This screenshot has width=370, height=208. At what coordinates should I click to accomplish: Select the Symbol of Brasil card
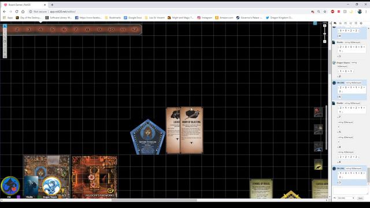261,189
